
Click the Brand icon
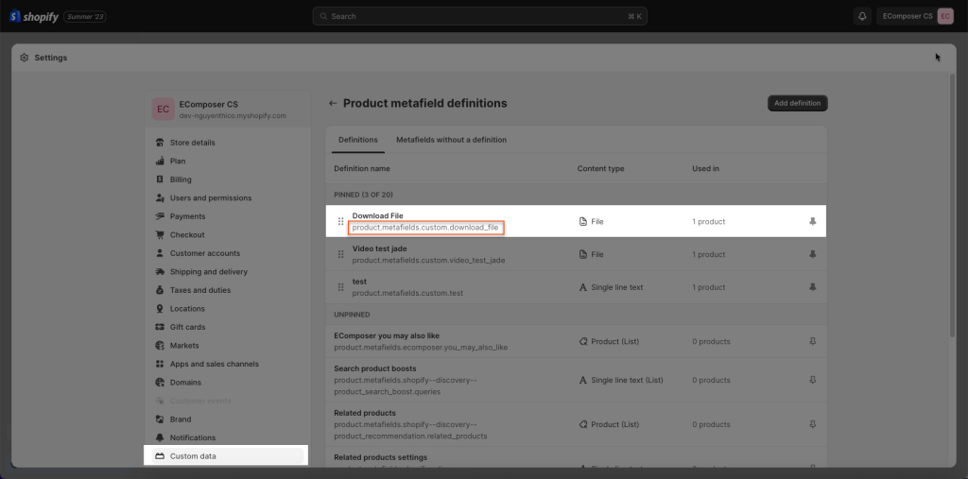pyautogui.click(x=160, y=419)
